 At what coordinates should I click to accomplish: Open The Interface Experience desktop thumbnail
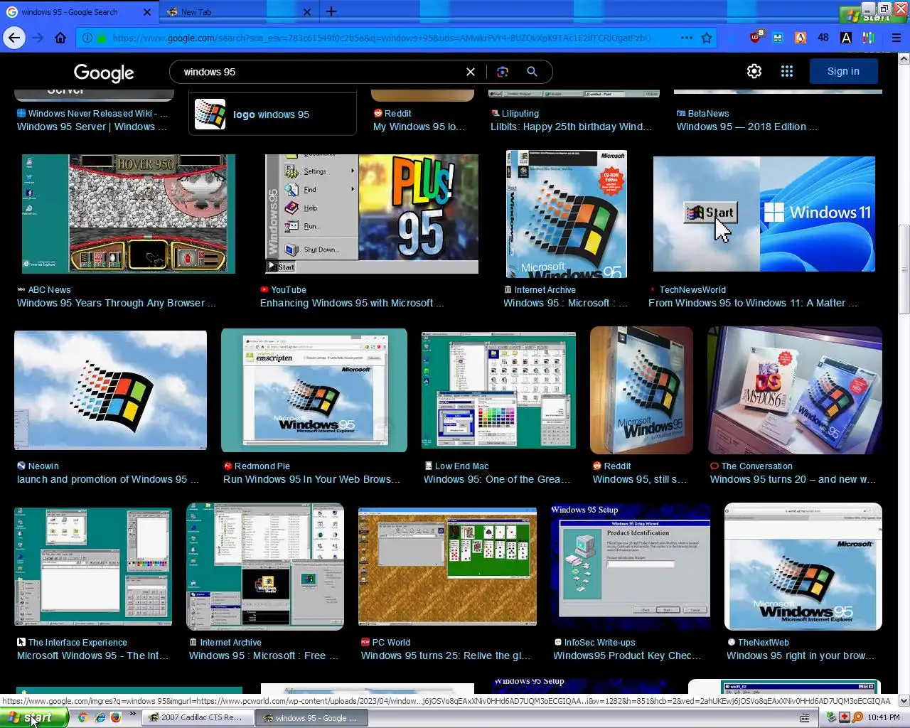click(93, 567)
